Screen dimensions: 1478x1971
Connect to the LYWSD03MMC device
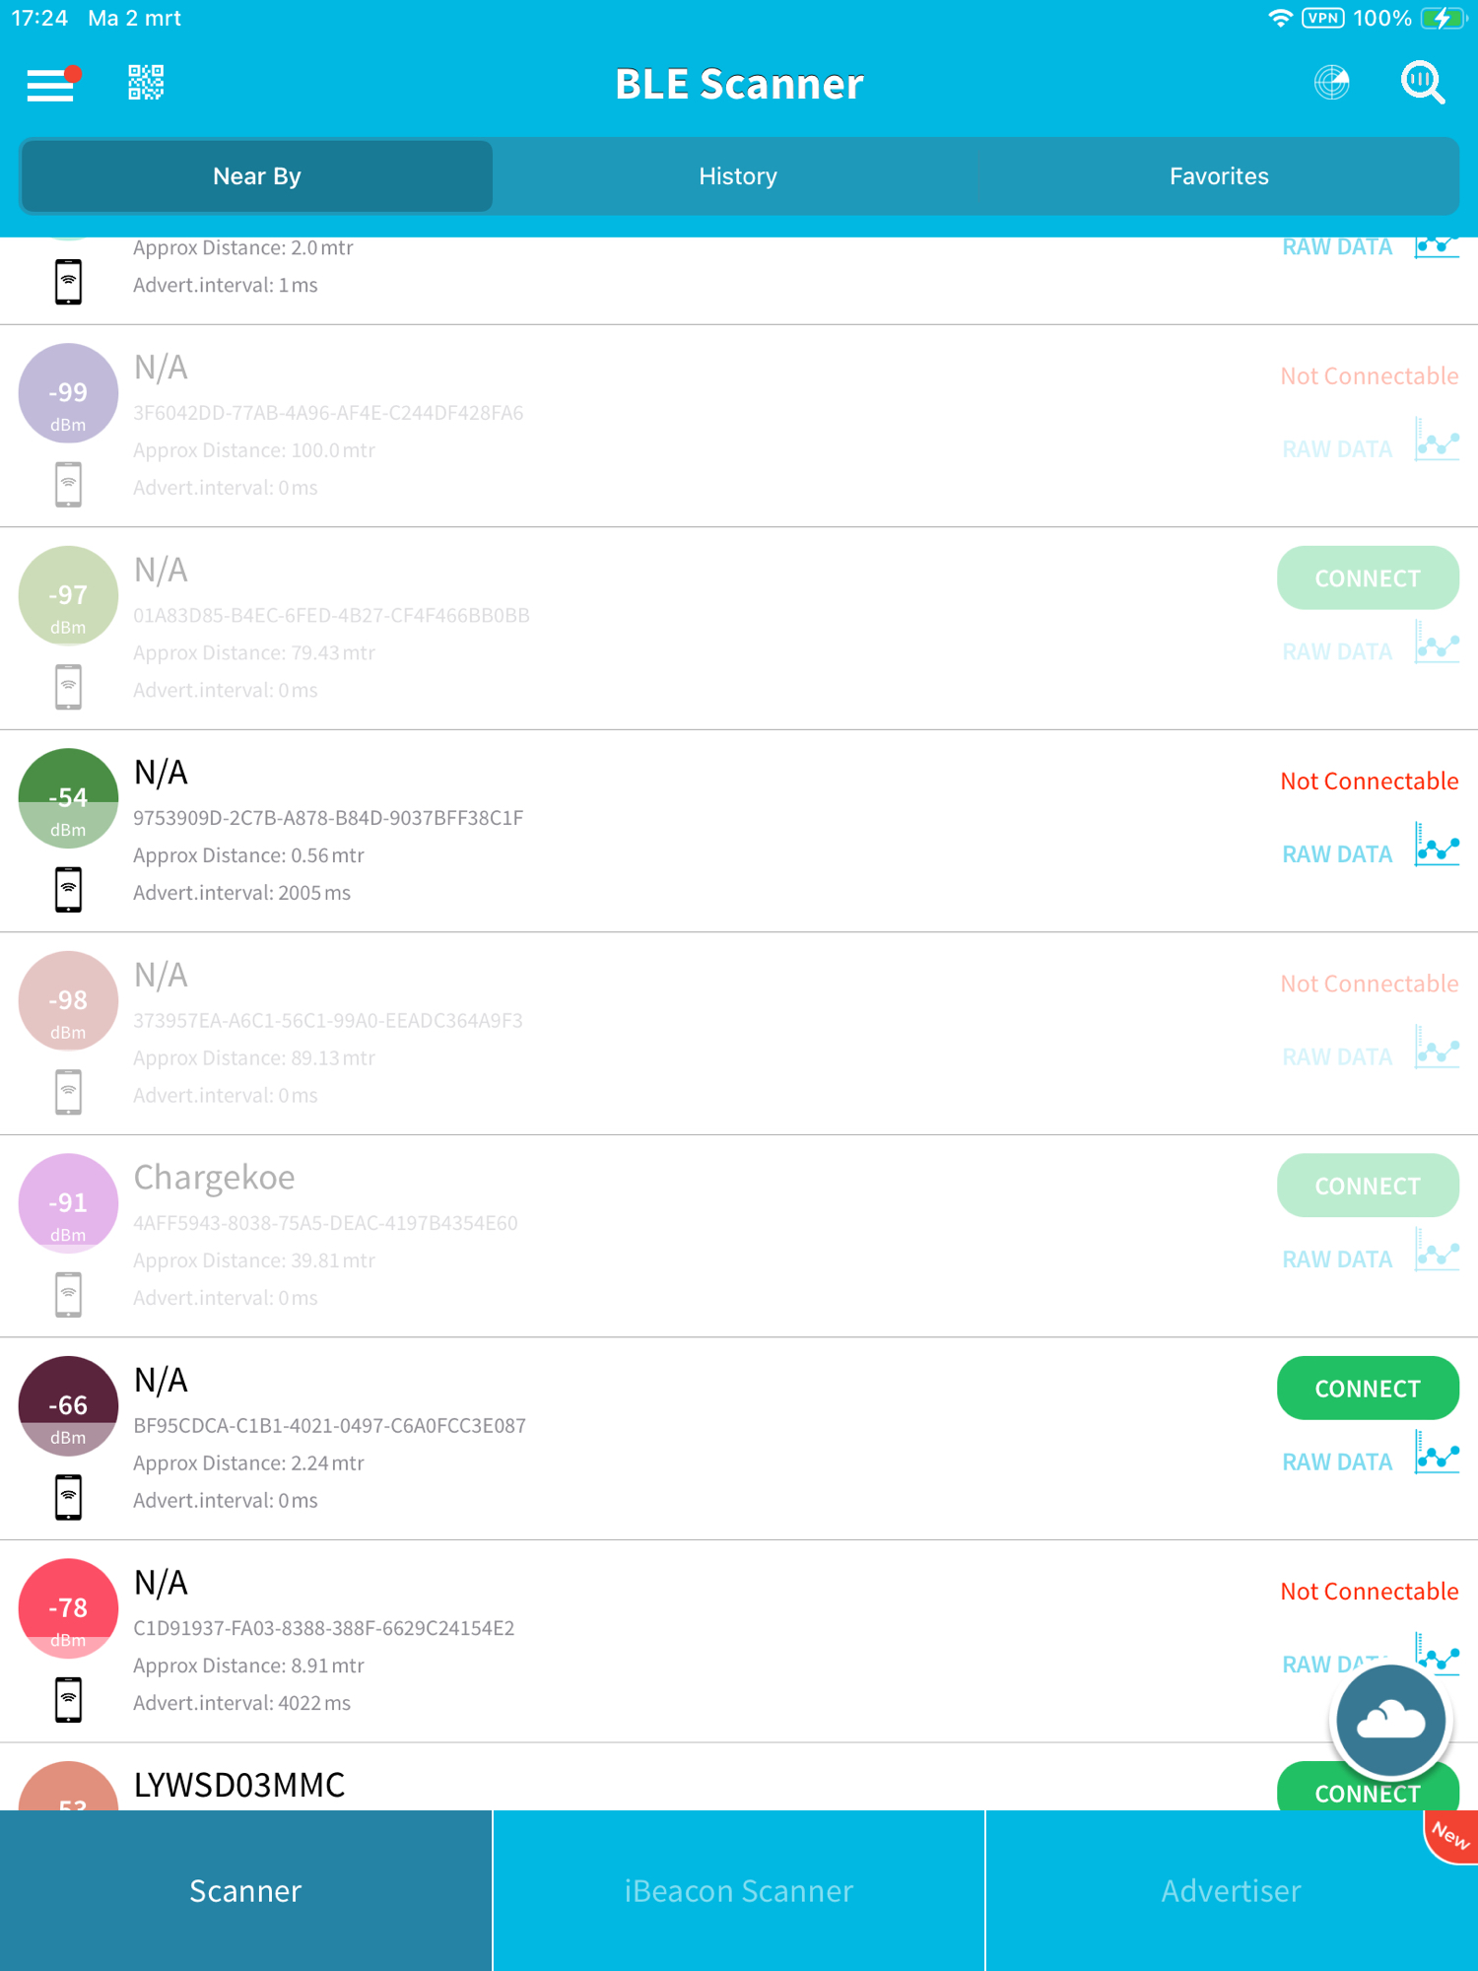click(x=1368, y=1793)
